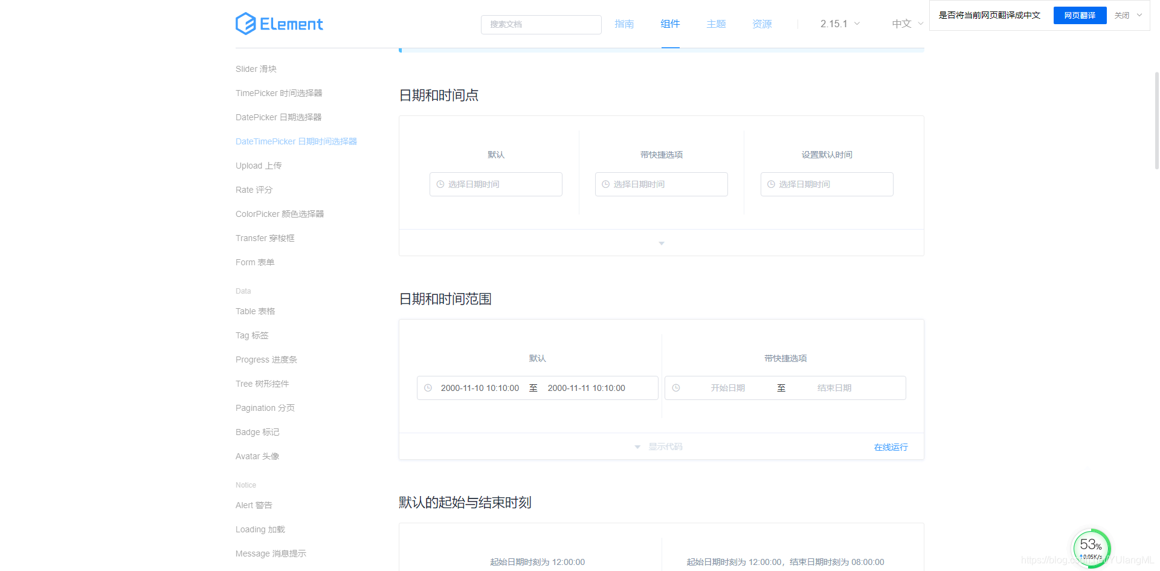Open the 主题 nav tab

[x=716, y=24]
